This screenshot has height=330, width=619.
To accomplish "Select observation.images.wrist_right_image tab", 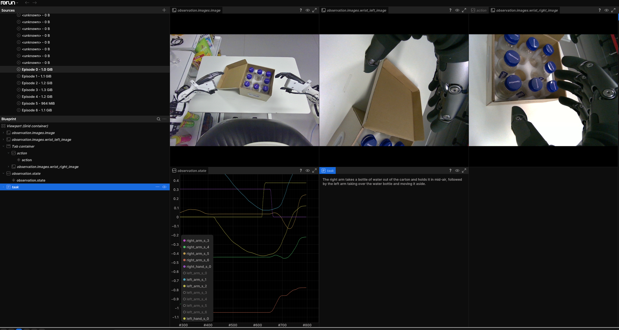I will point(524,10).
